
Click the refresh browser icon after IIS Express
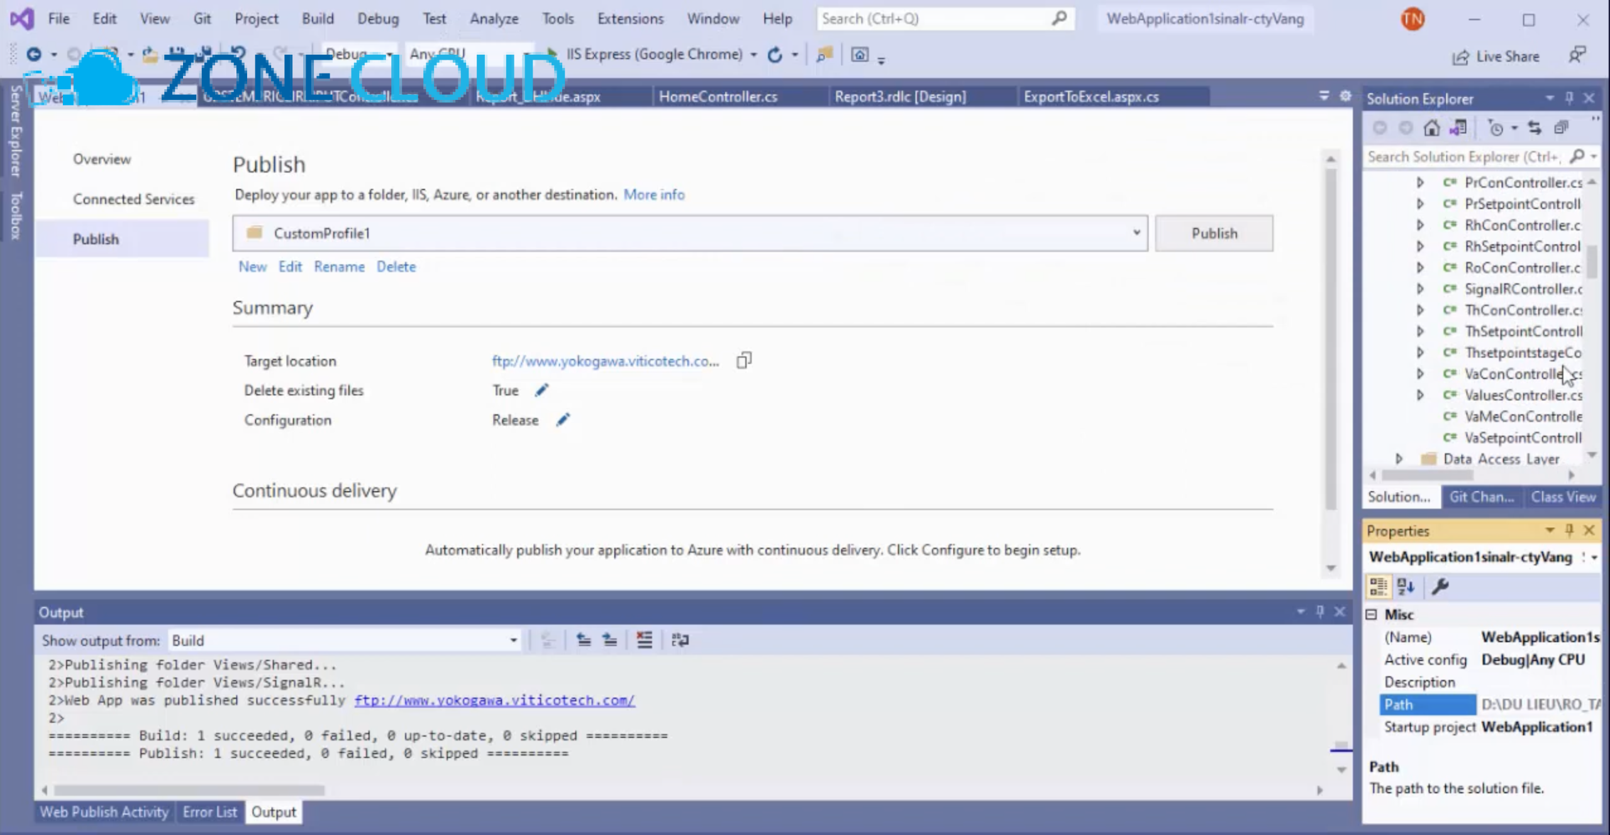tap(775, 55)
